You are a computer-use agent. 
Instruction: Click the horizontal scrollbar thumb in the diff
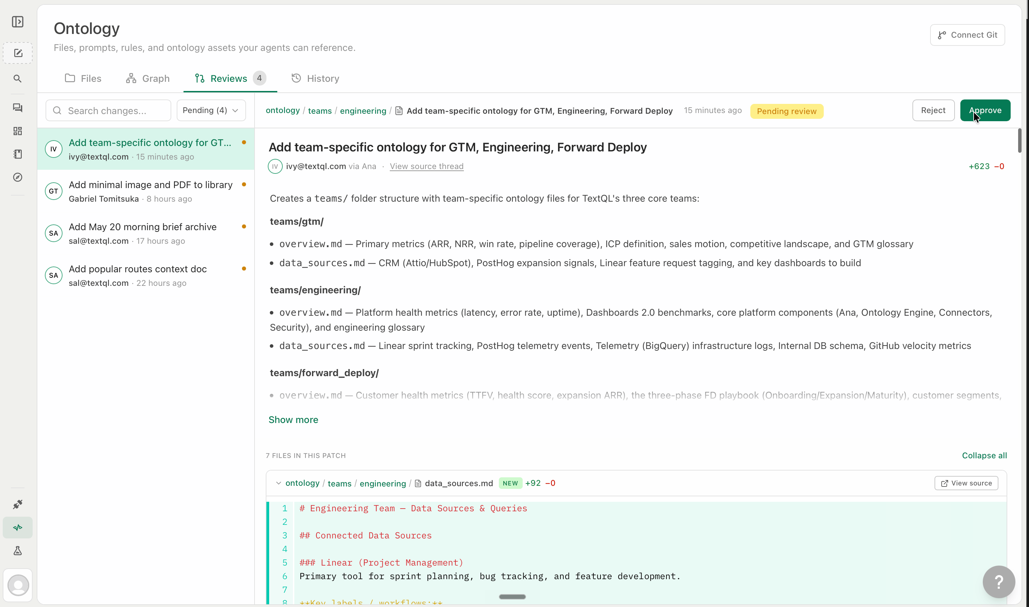click(x=512, y=597)
